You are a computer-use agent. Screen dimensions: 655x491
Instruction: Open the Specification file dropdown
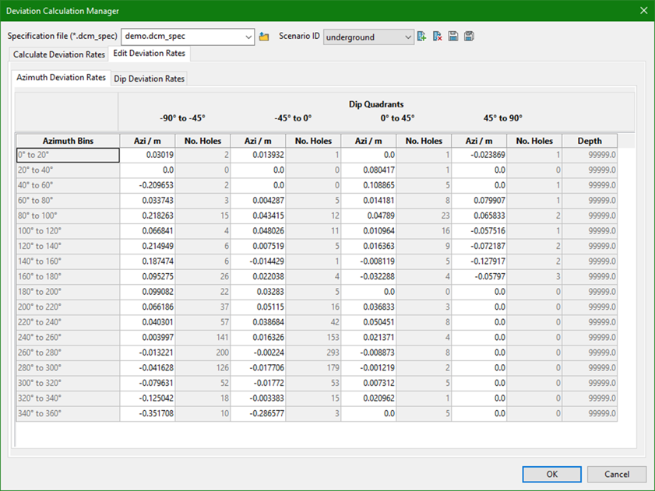248,37
